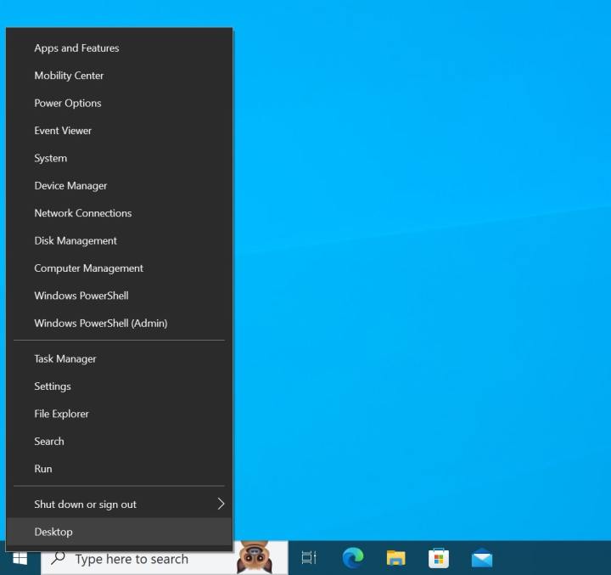
Task: Select Run from the menu
Action: (x=43, y=469)
